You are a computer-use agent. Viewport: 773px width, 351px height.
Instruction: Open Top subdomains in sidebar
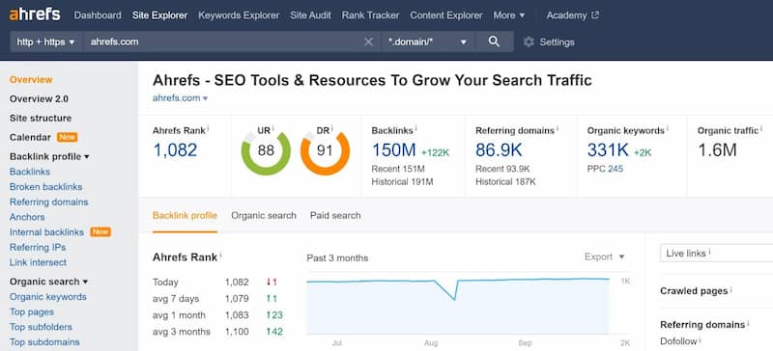[44, 342]
